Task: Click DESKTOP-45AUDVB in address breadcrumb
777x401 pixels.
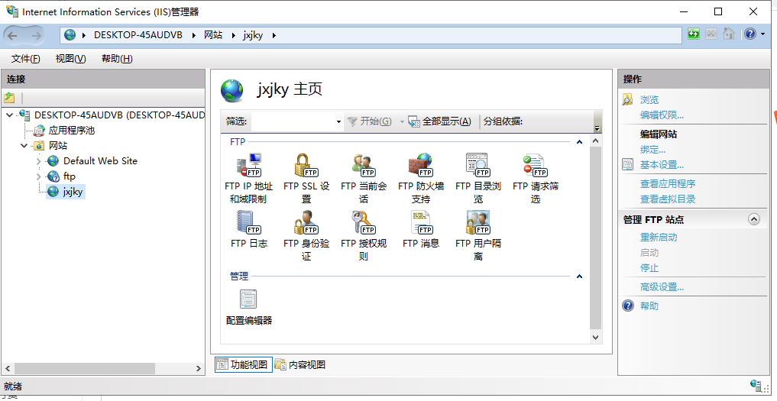Action: tap(138, 35)
